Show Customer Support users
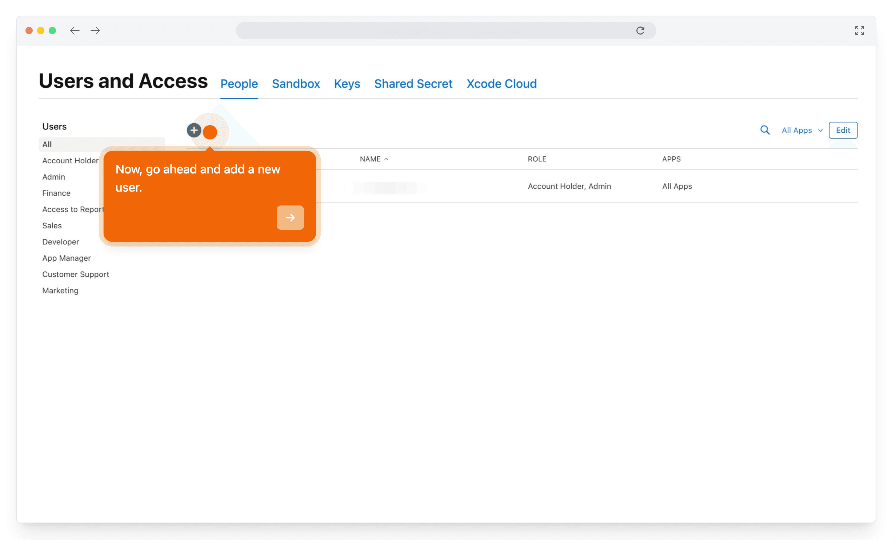Image resolution: width=896 pixels, height=540 pixels. 75,274
